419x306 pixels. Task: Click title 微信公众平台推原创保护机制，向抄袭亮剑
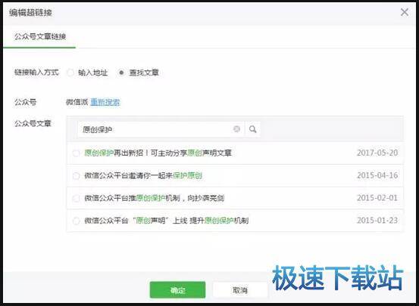tap(154, 198)
